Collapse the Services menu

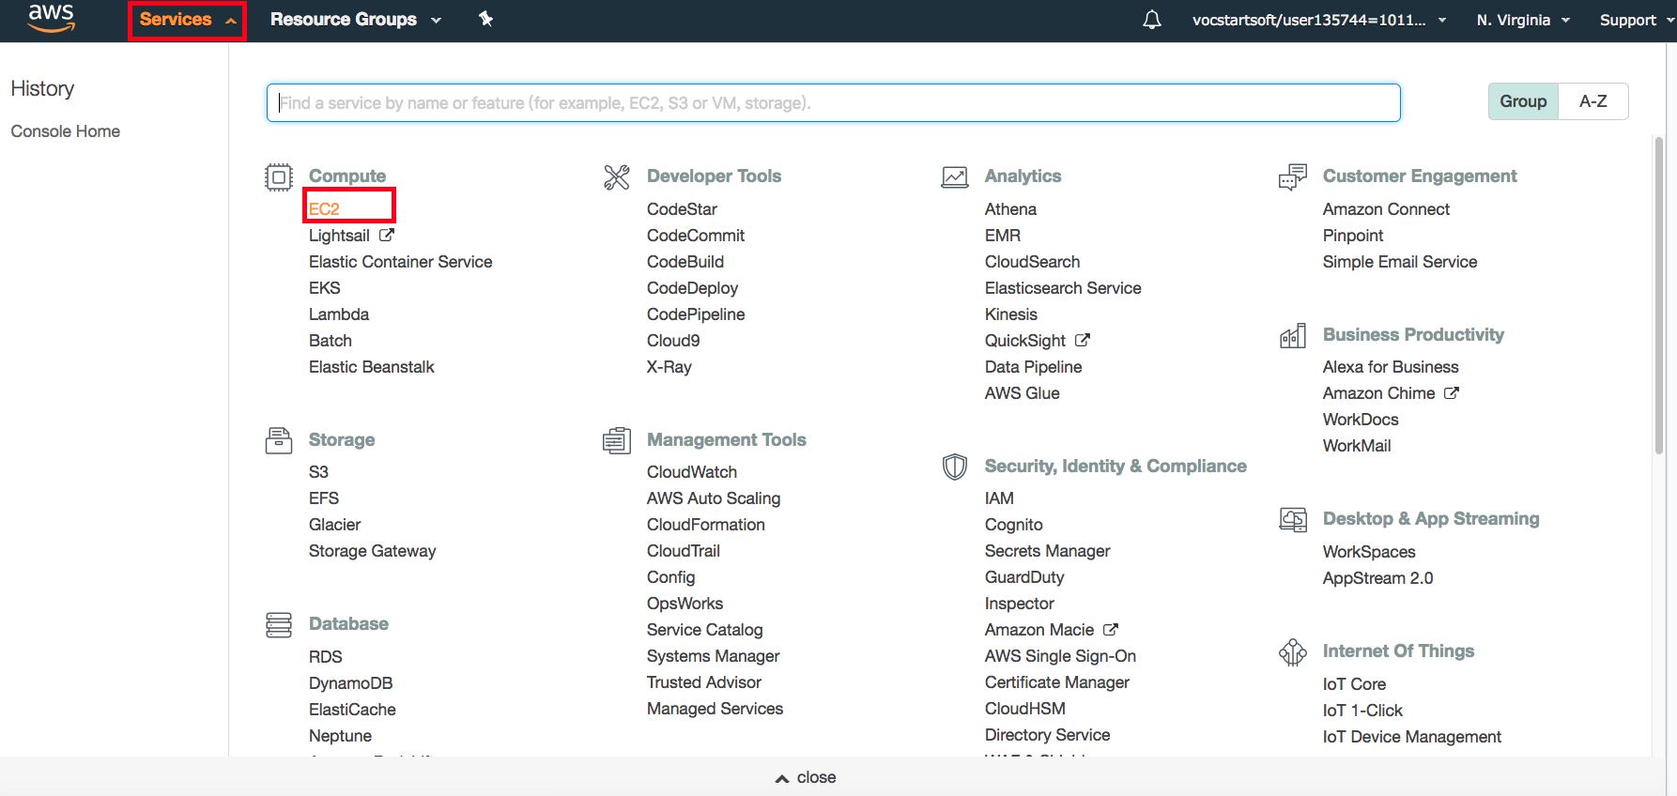pyautogui.click(x=187, y=20)
